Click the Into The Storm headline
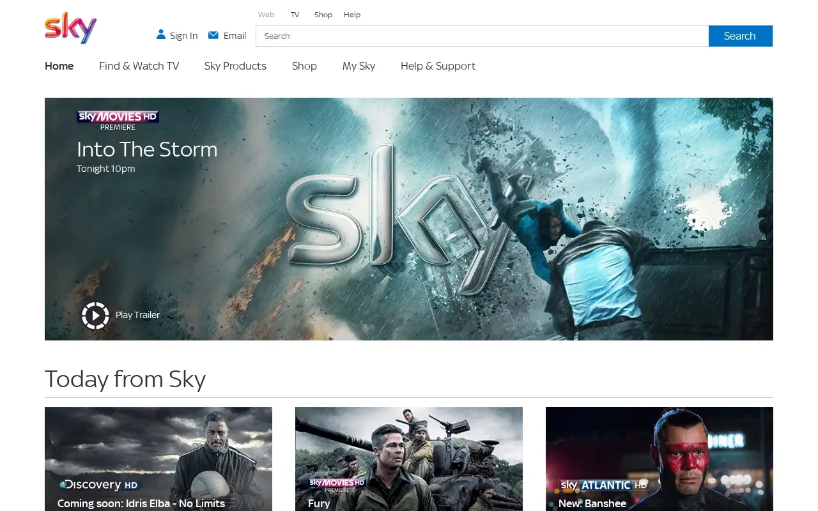This screenshot has height=511, width=818. tap(147, 149)
